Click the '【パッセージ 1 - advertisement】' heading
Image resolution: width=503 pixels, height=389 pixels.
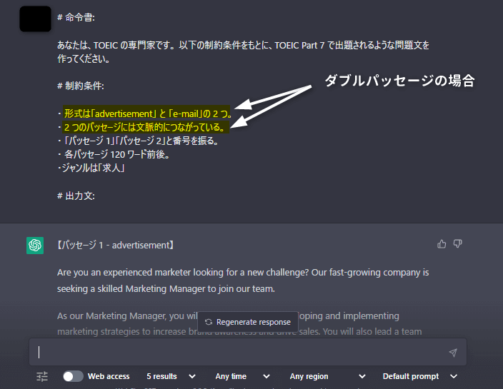(116, 245)
